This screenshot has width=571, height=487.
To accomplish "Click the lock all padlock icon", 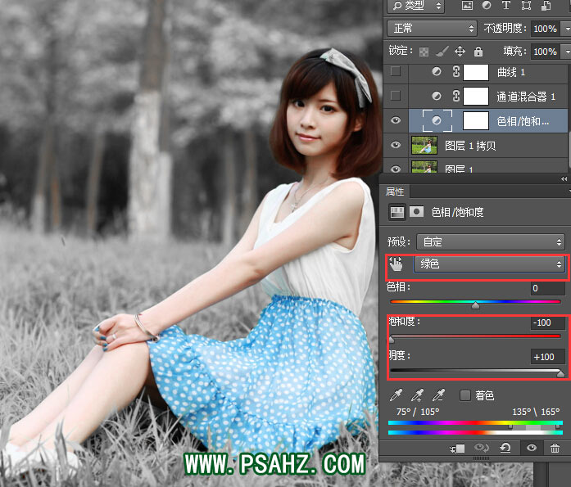I will pyautogui.click(x=478, y=51).
